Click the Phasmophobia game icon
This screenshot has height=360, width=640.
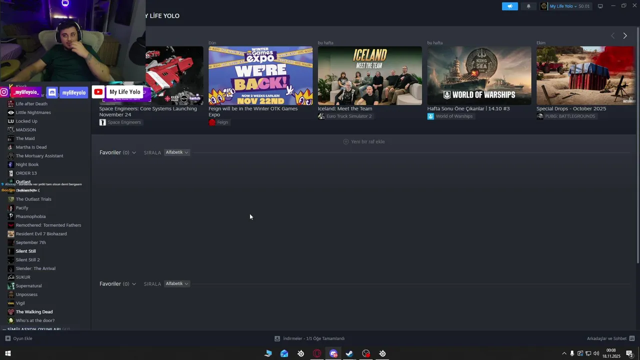pyautogui.click(x=11, y=216)
